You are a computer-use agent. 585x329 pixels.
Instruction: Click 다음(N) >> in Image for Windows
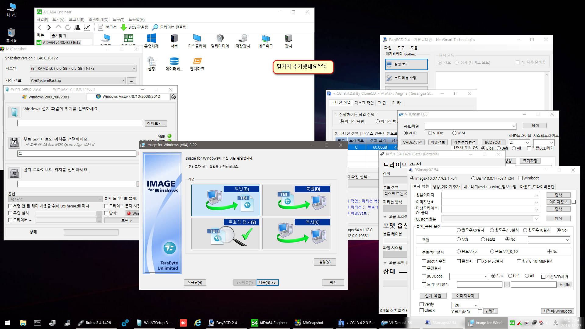pyautogui.click(x=268, y=283)
